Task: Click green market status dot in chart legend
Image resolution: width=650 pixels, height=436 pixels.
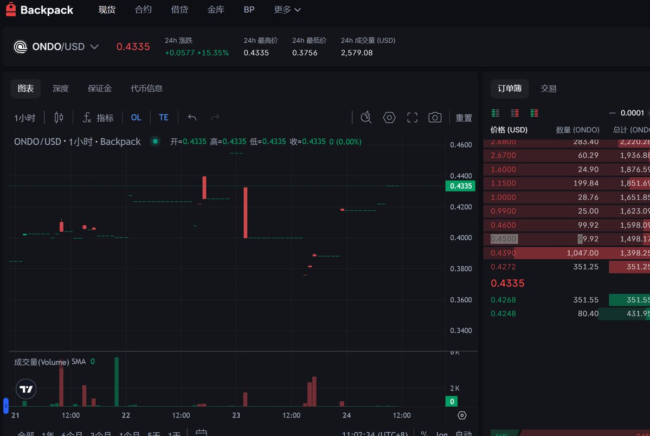Action: [155, 142]
